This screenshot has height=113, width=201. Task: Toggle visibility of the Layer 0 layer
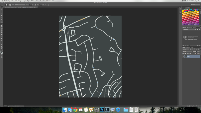[x=183, y=56]
